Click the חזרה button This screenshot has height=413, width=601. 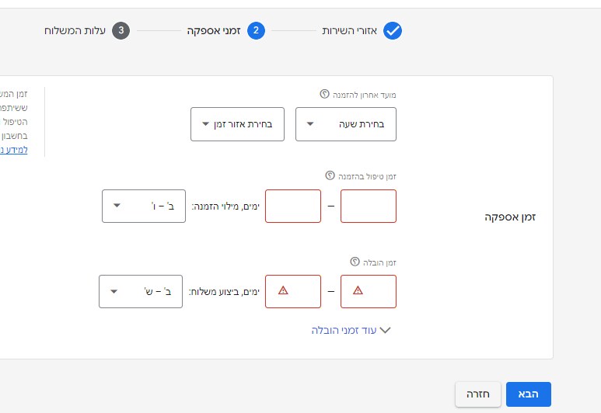tap(478, 394)
